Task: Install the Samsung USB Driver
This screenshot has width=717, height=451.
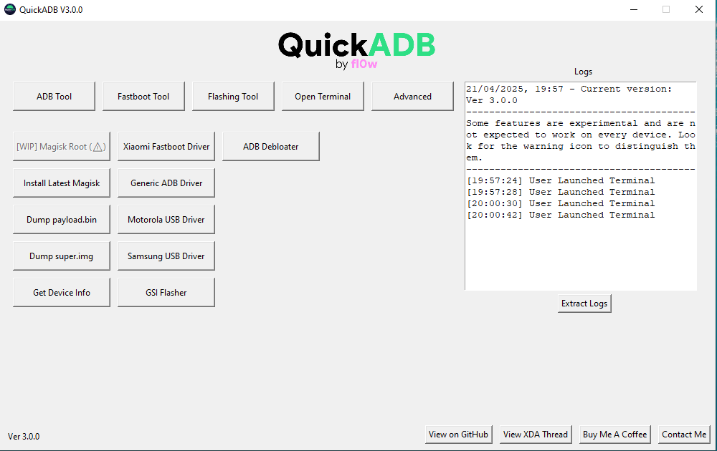Action: [x=166, y=256]
